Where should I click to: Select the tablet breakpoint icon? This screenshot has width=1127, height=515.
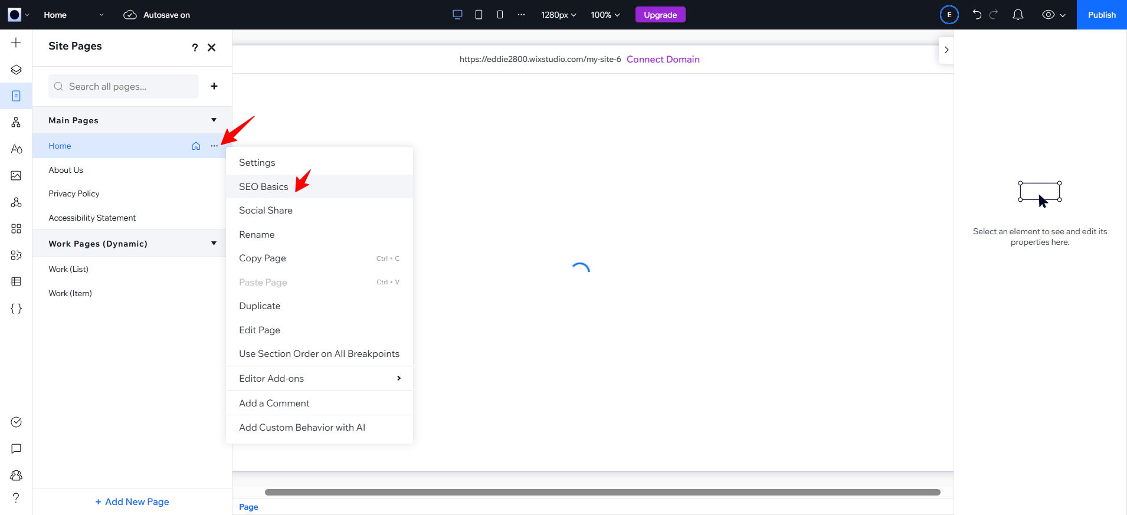pos(479,15)
